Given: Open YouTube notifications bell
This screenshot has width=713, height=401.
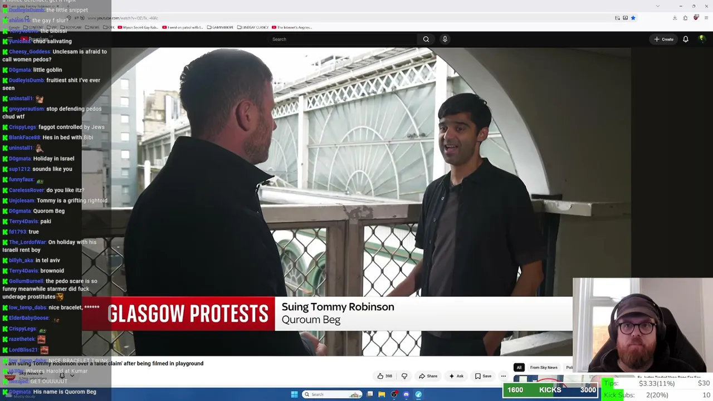Looking at the screenshot, I should point(686,39).
